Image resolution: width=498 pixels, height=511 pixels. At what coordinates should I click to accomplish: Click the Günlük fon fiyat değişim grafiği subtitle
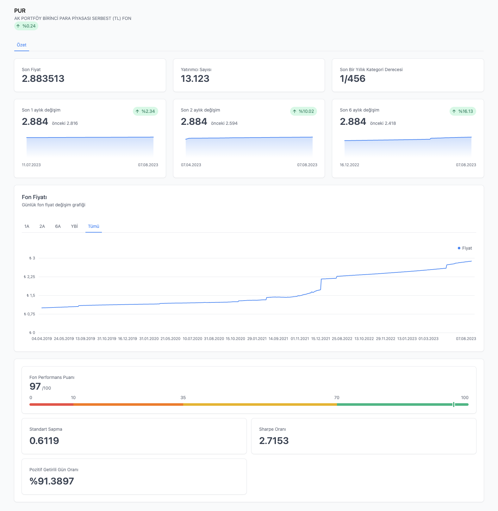pos(53,205)
